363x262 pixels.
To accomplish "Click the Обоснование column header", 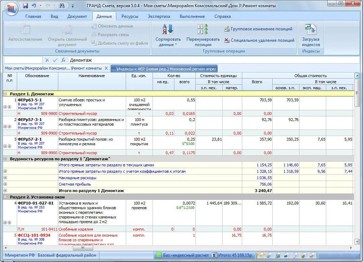I will click(x=37, y=81).
